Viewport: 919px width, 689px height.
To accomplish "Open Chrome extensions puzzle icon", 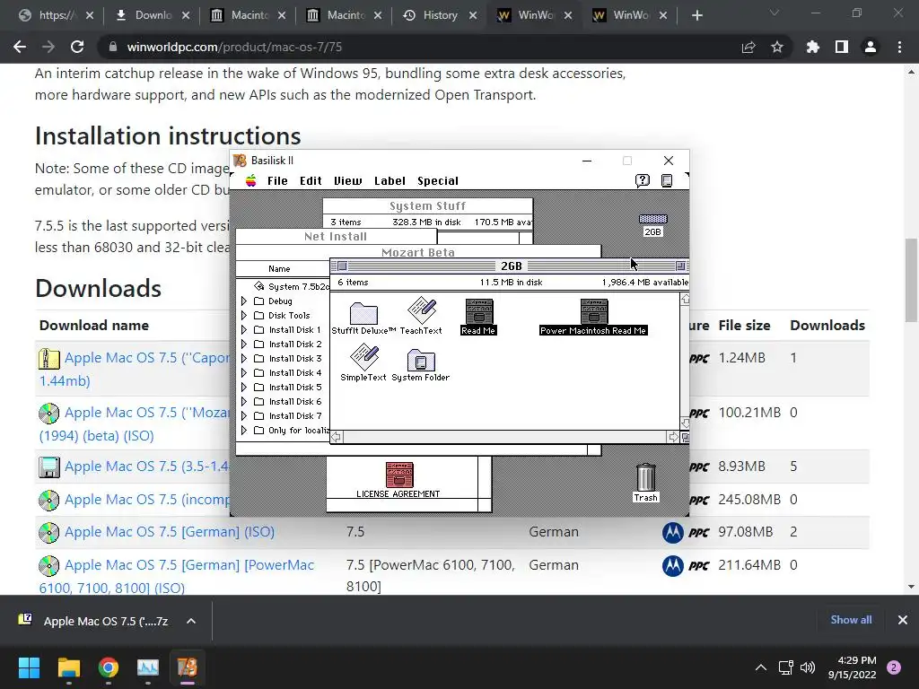I will pos(813,47).
